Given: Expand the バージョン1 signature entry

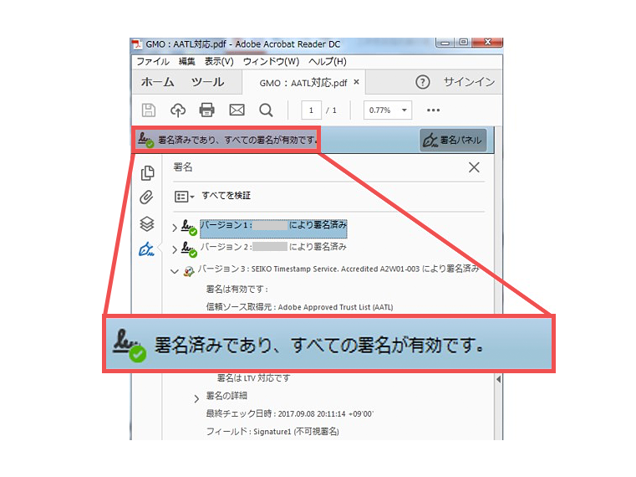Looking at the screenshot, I should 175,228.
